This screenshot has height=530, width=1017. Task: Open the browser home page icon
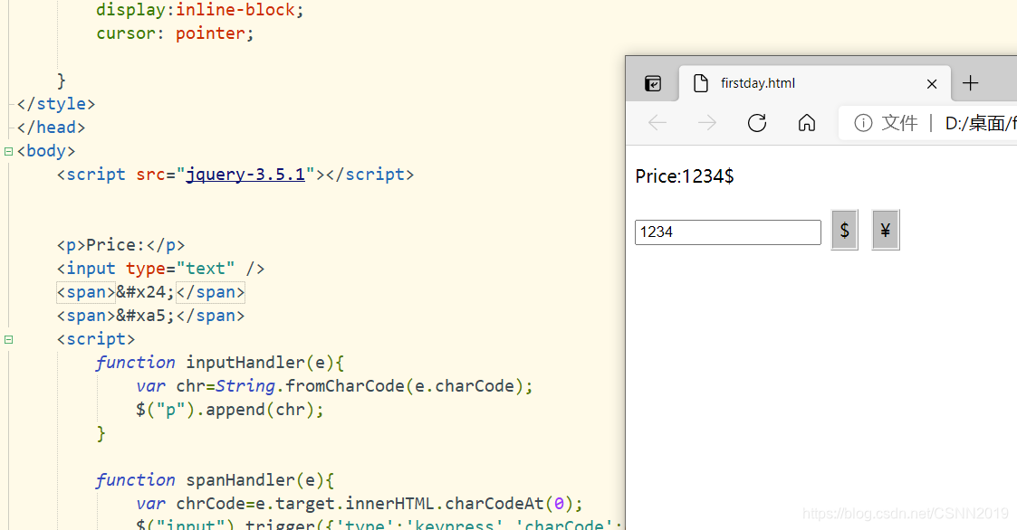point(807,122)
